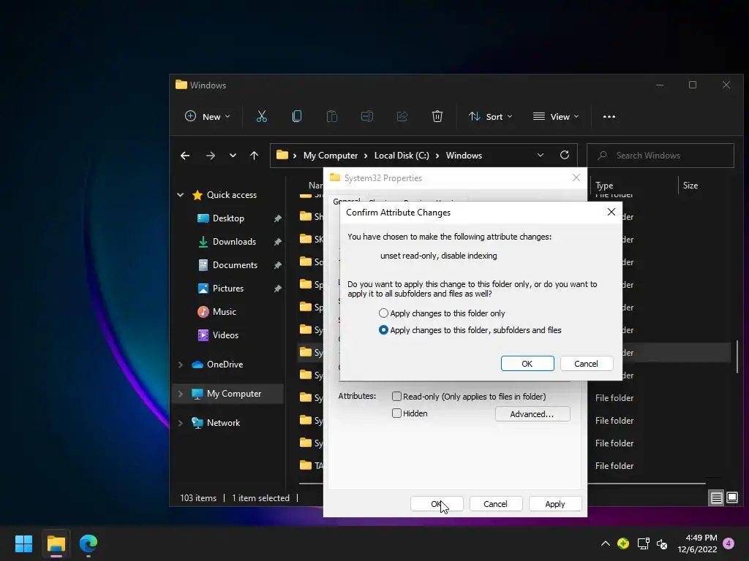Confirm attribute changes with OK
749x561 pixels.
[527, 364]
